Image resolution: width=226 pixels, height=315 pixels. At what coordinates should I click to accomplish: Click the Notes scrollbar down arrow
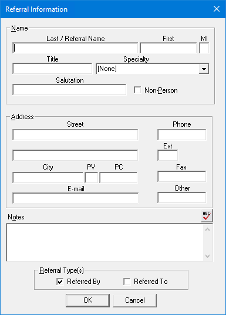coord(207,256)
